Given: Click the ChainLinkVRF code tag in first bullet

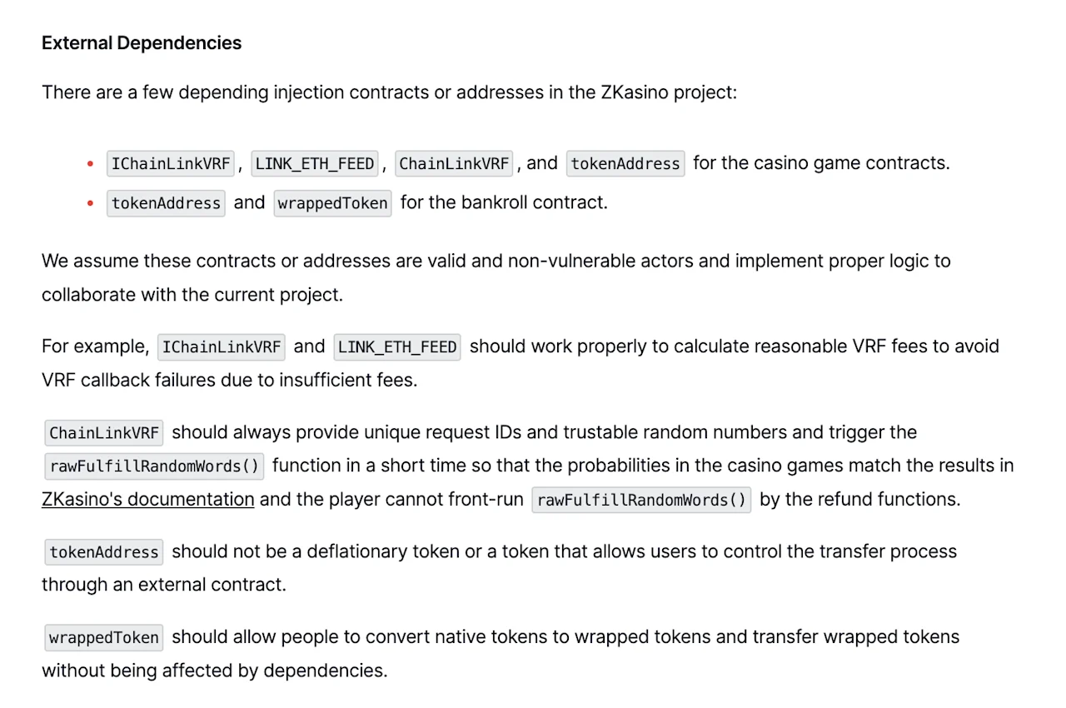Looking at the screenshot, I should tap(454, 163).
